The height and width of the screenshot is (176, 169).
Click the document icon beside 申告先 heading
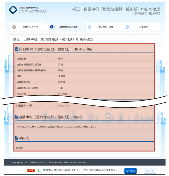(x=16, y=138)
